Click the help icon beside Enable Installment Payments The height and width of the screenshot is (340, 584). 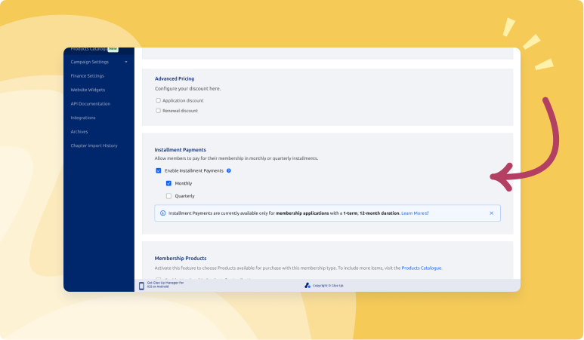(x=229, y=171)
